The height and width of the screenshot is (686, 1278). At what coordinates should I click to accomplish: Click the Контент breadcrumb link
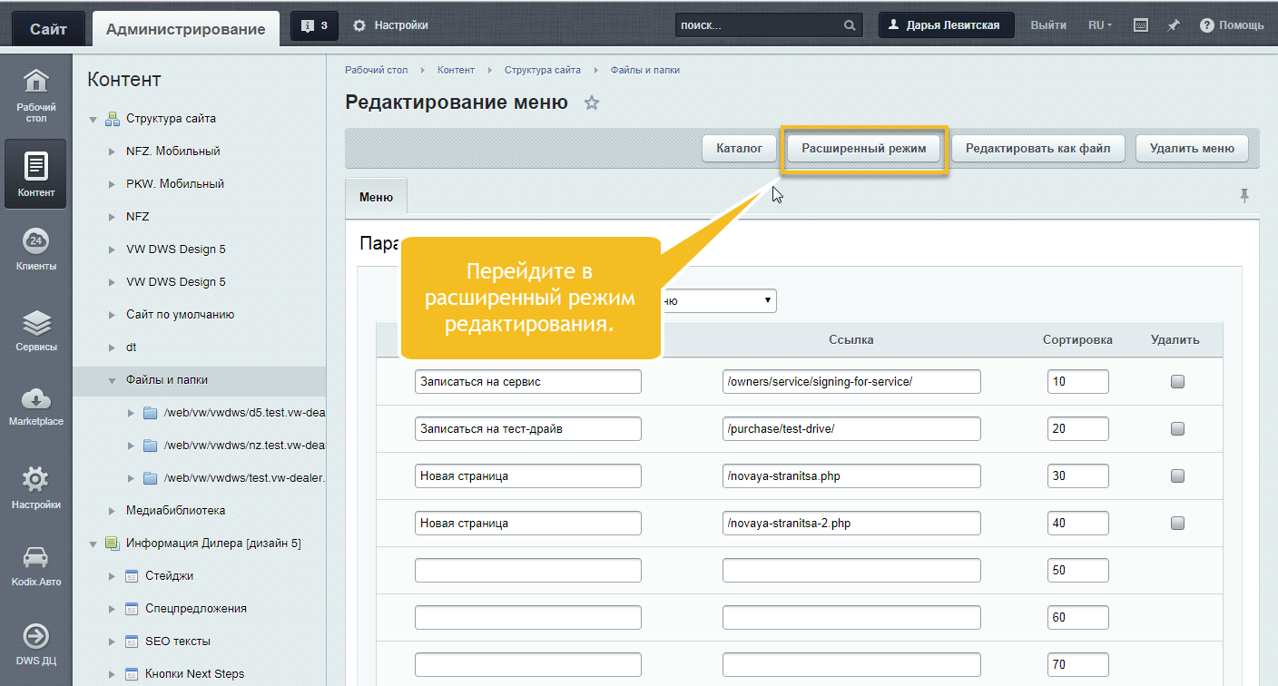click(x=456, y=70)
